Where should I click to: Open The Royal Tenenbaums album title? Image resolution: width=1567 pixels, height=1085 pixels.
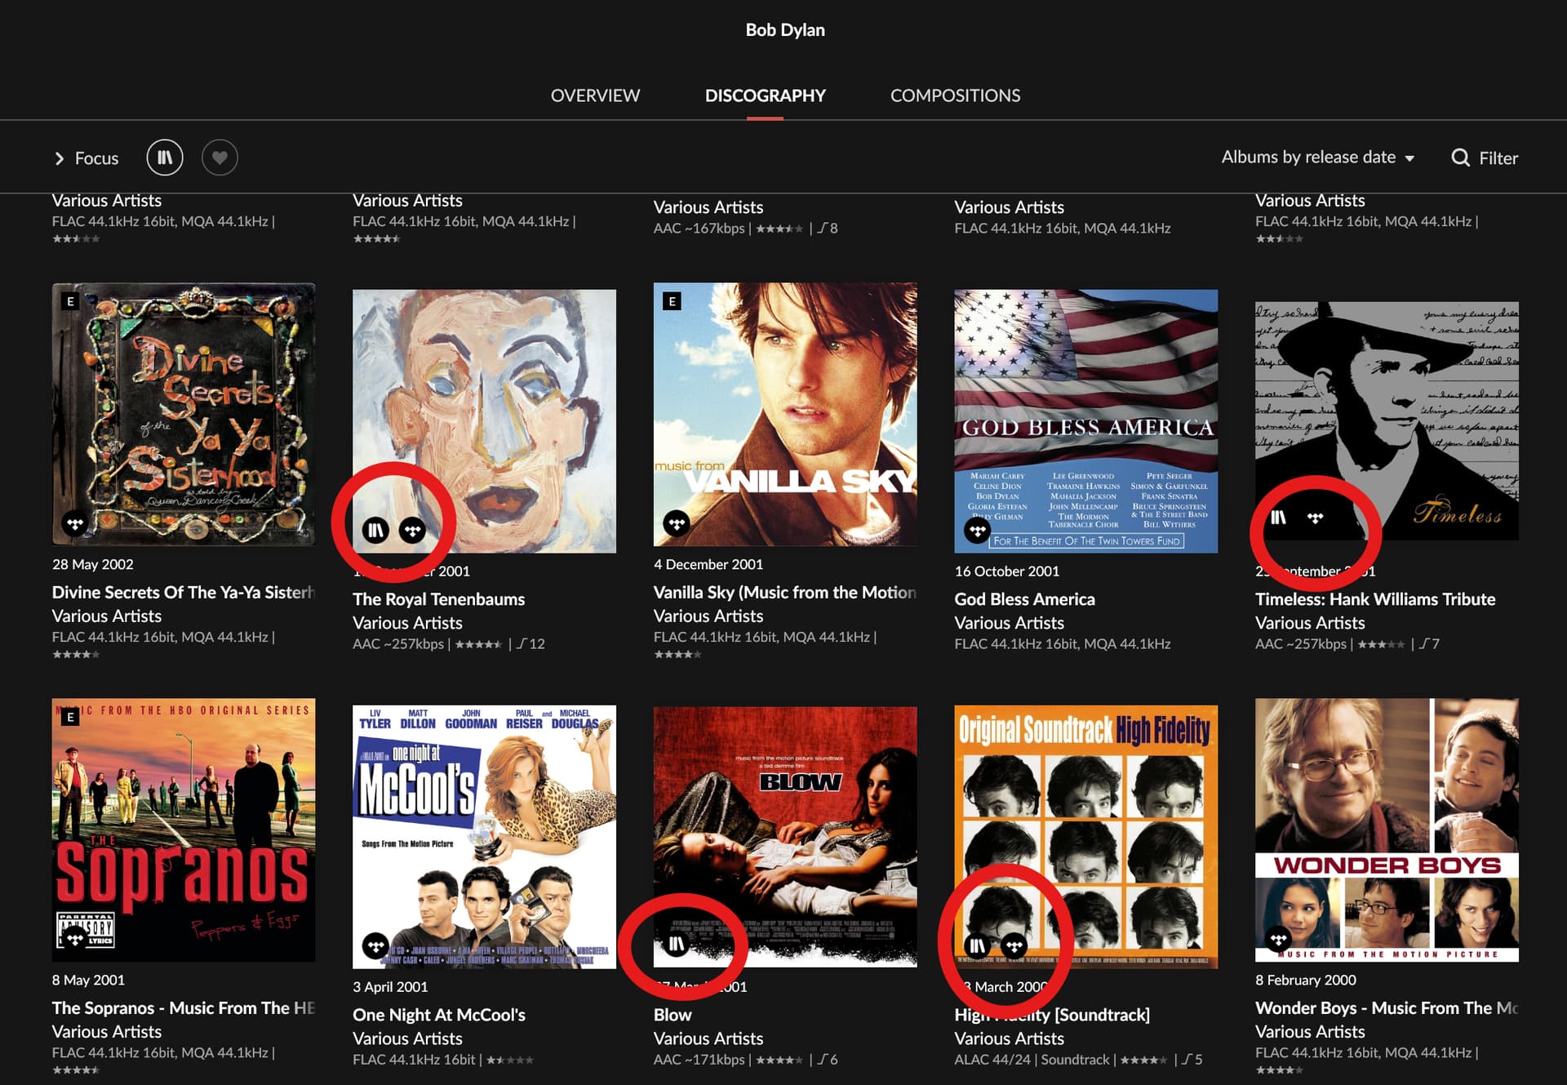coord(438,599)
